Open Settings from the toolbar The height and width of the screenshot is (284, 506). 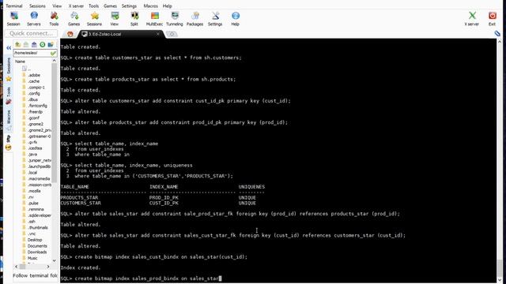tap(215, 19)
